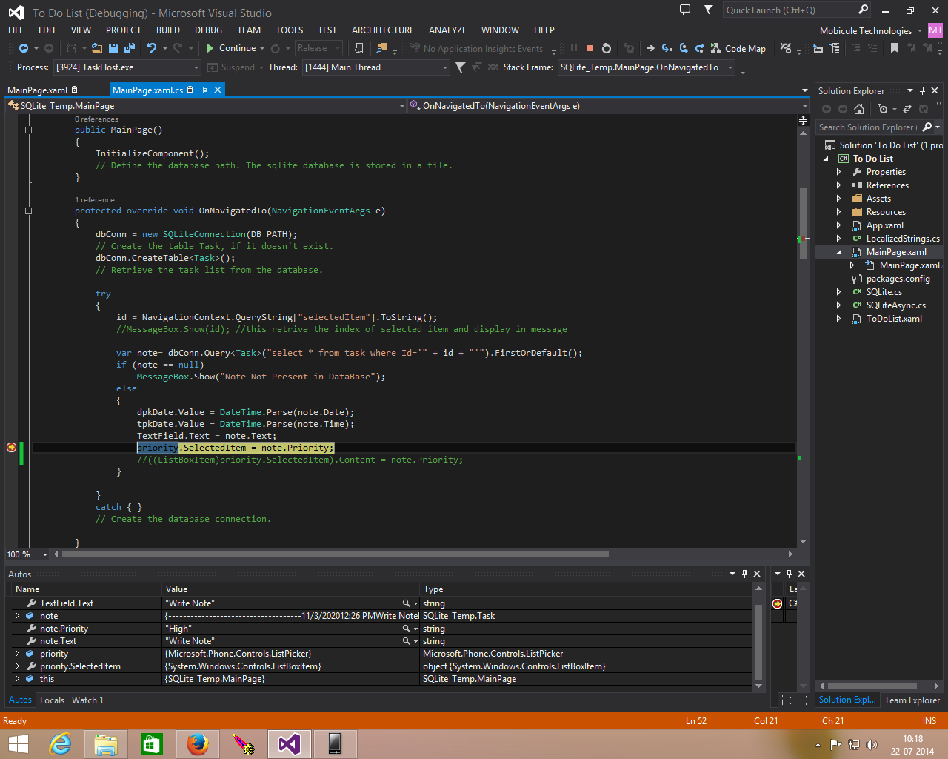The width and height of the screenshot is (948, 759).
Task: Switch to the Watch 1 tab
Action: 87,700
